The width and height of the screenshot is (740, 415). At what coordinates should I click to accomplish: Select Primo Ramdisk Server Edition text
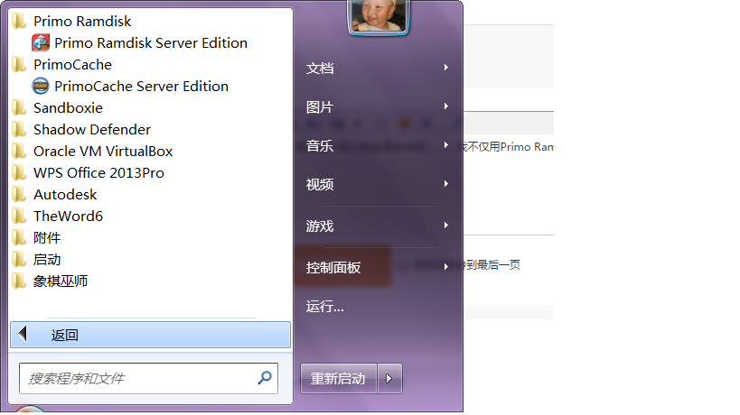tap(151, 43)
